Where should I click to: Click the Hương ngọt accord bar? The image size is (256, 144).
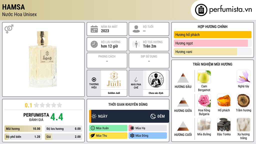212,43
